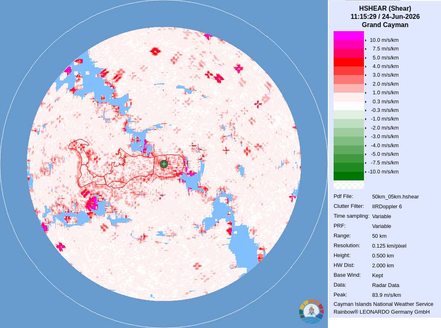This screenshot has height=328, width=441.
Task: Click the Rainbow LEONARDO Germany GmbH text
Action: (x=382, y=312)
